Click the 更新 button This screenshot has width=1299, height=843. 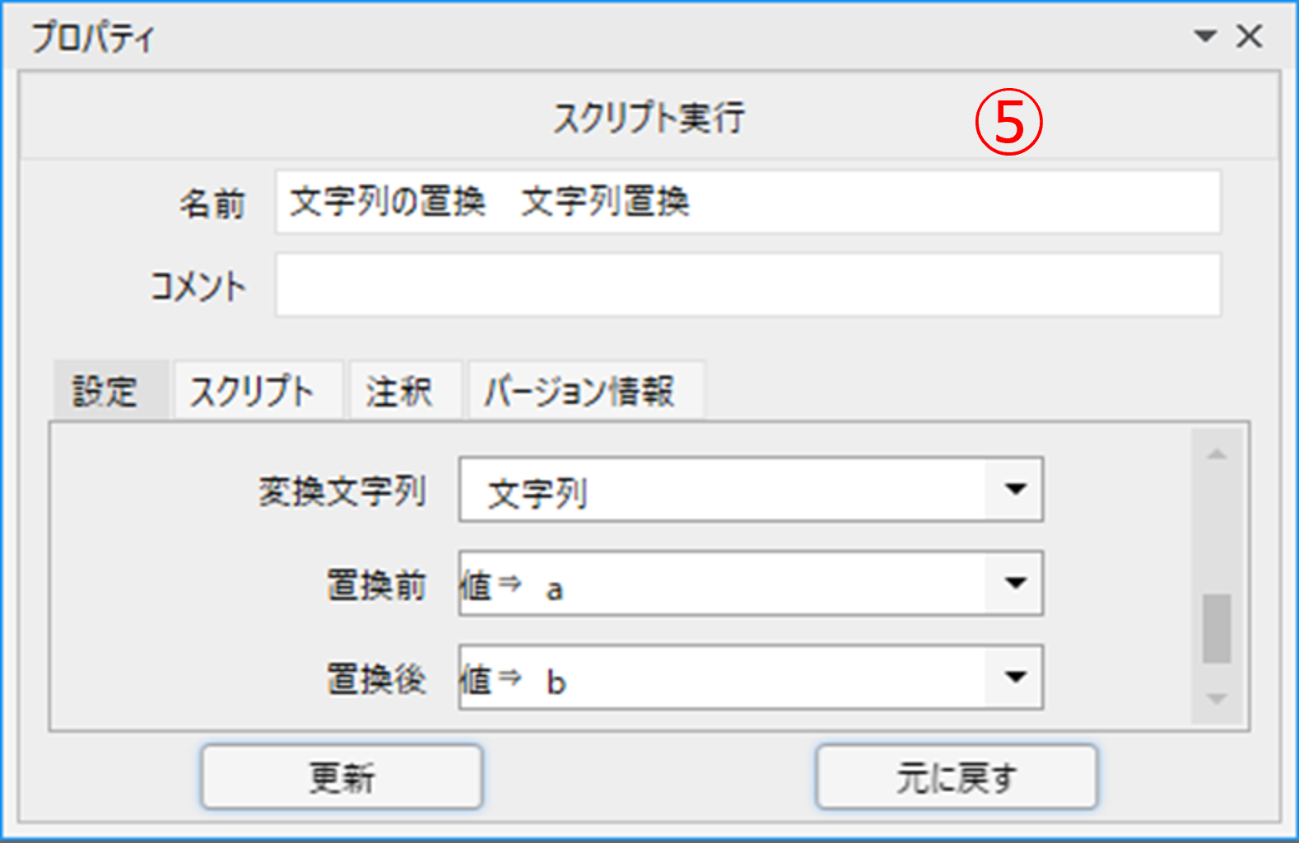pyautogui.click(x=342, y=777)
